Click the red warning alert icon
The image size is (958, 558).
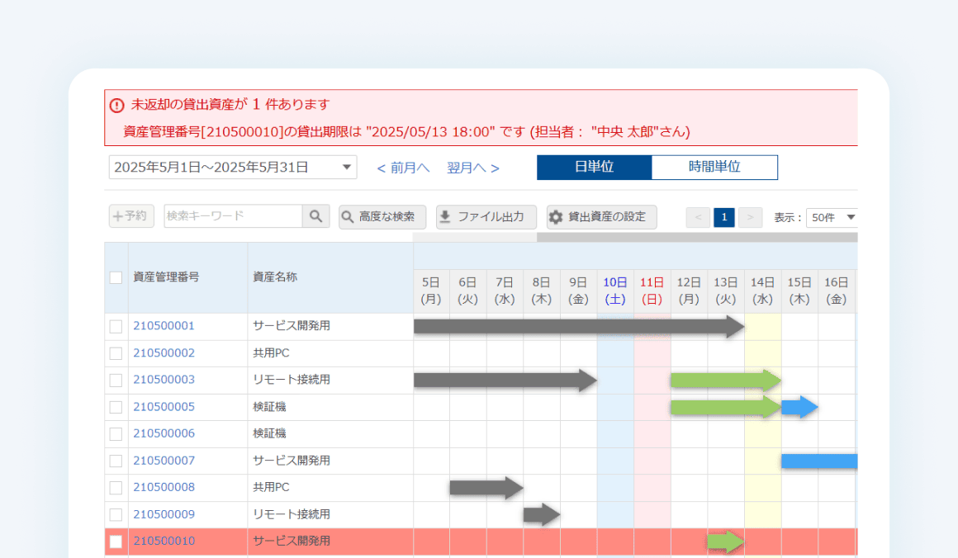116,105
